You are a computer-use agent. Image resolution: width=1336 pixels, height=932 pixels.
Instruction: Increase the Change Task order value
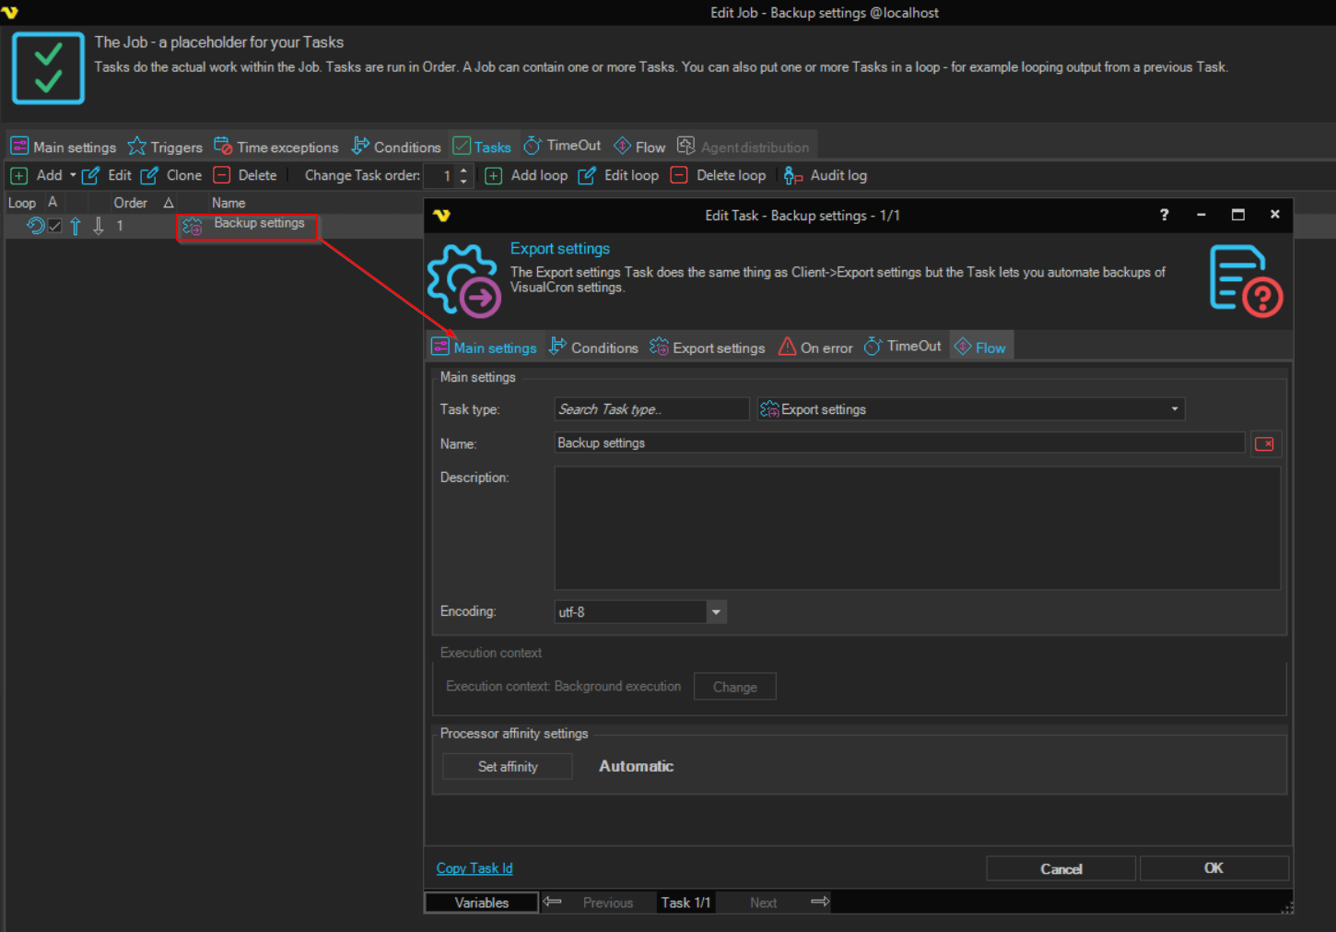(x=463, y=170)
